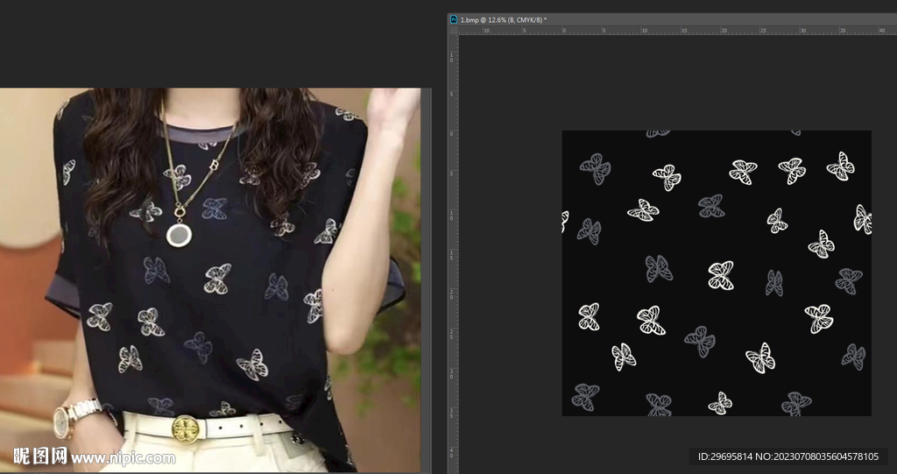Viewport: 897px width, 474px height.
Task: Open the www.nipic.com watermark link
Action: point(123,457)
